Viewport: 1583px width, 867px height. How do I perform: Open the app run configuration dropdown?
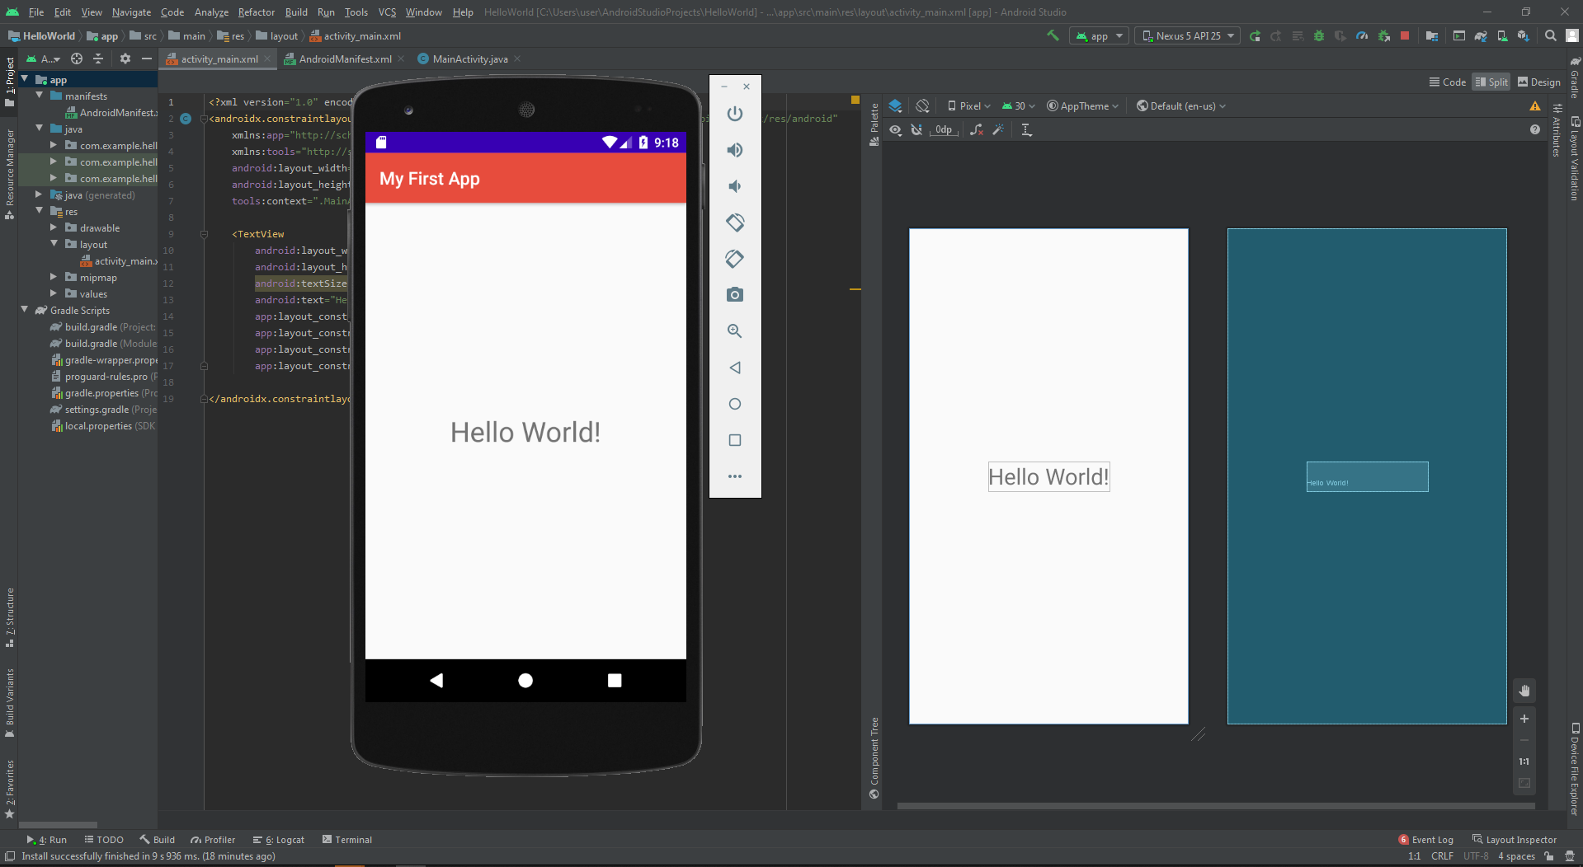point(1100,35)
